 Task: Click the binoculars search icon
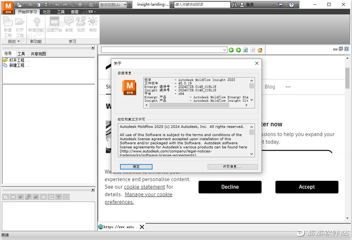point(234,5)
